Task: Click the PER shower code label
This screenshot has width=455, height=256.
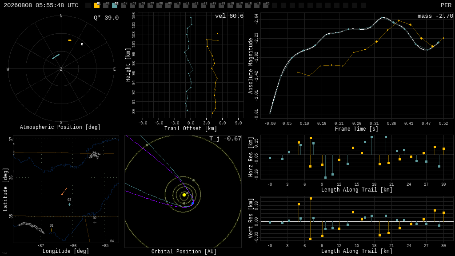Action: click(446, 5)
